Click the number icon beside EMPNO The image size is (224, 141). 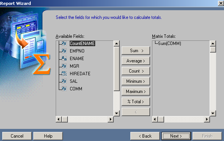click(64, 51)
